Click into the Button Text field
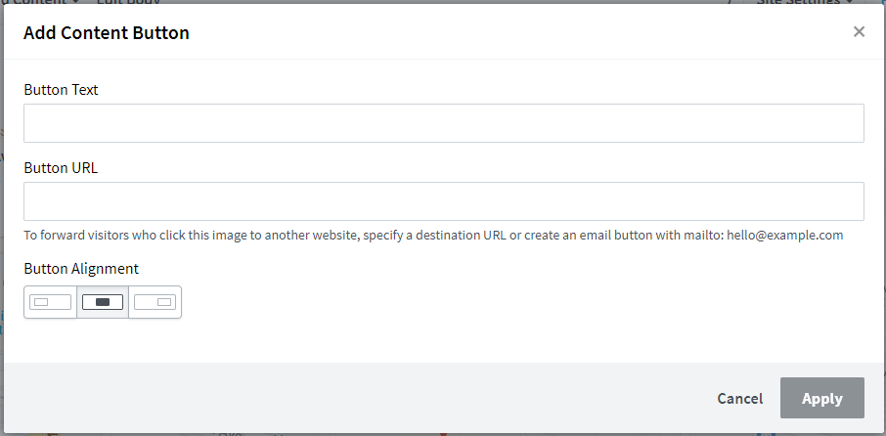 [x=444, y=123]
